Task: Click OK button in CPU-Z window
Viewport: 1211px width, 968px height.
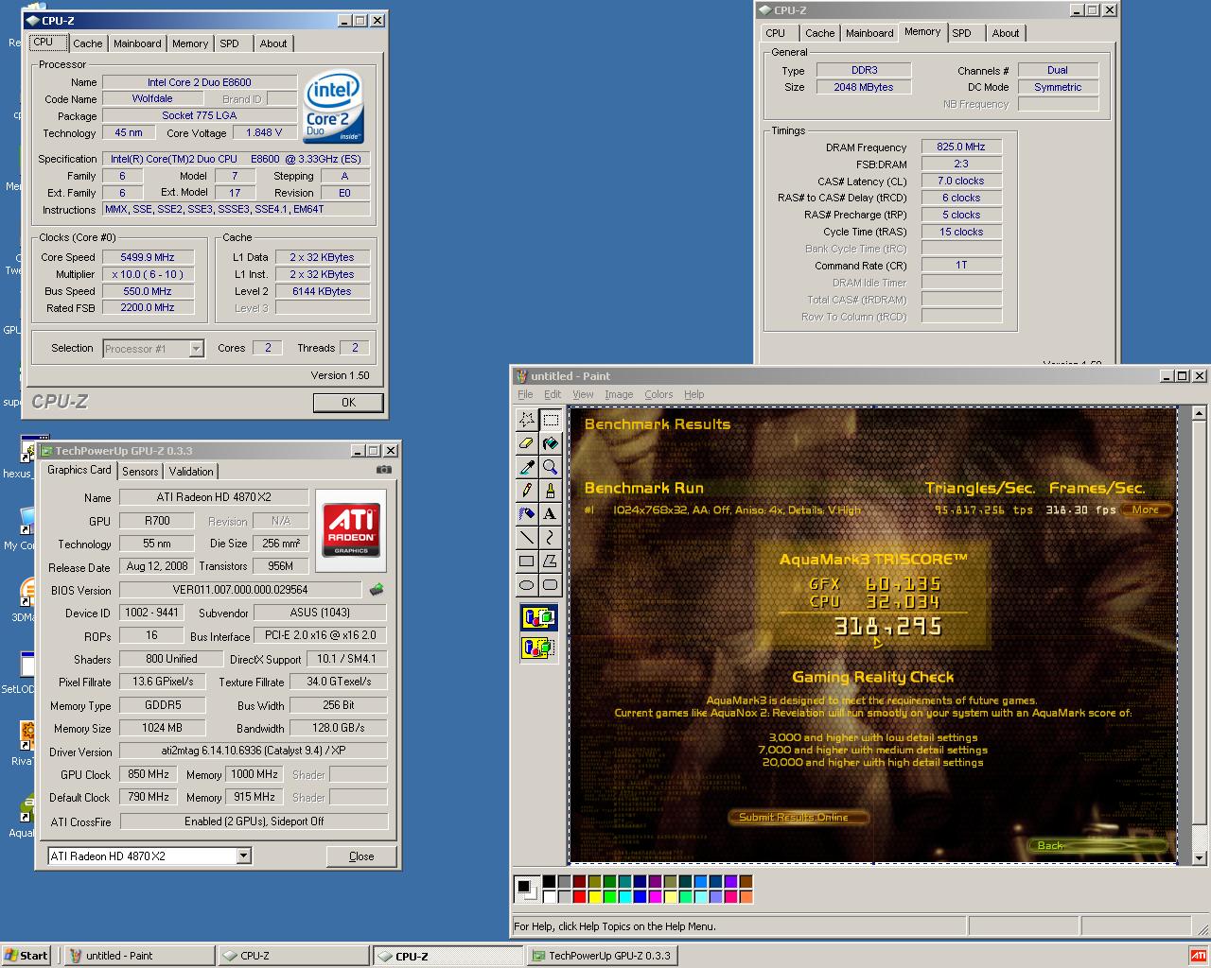Action: 348,403
